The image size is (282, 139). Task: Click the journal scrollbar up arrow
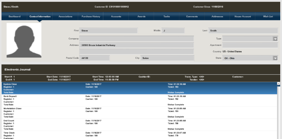click(x=278, y=84)
